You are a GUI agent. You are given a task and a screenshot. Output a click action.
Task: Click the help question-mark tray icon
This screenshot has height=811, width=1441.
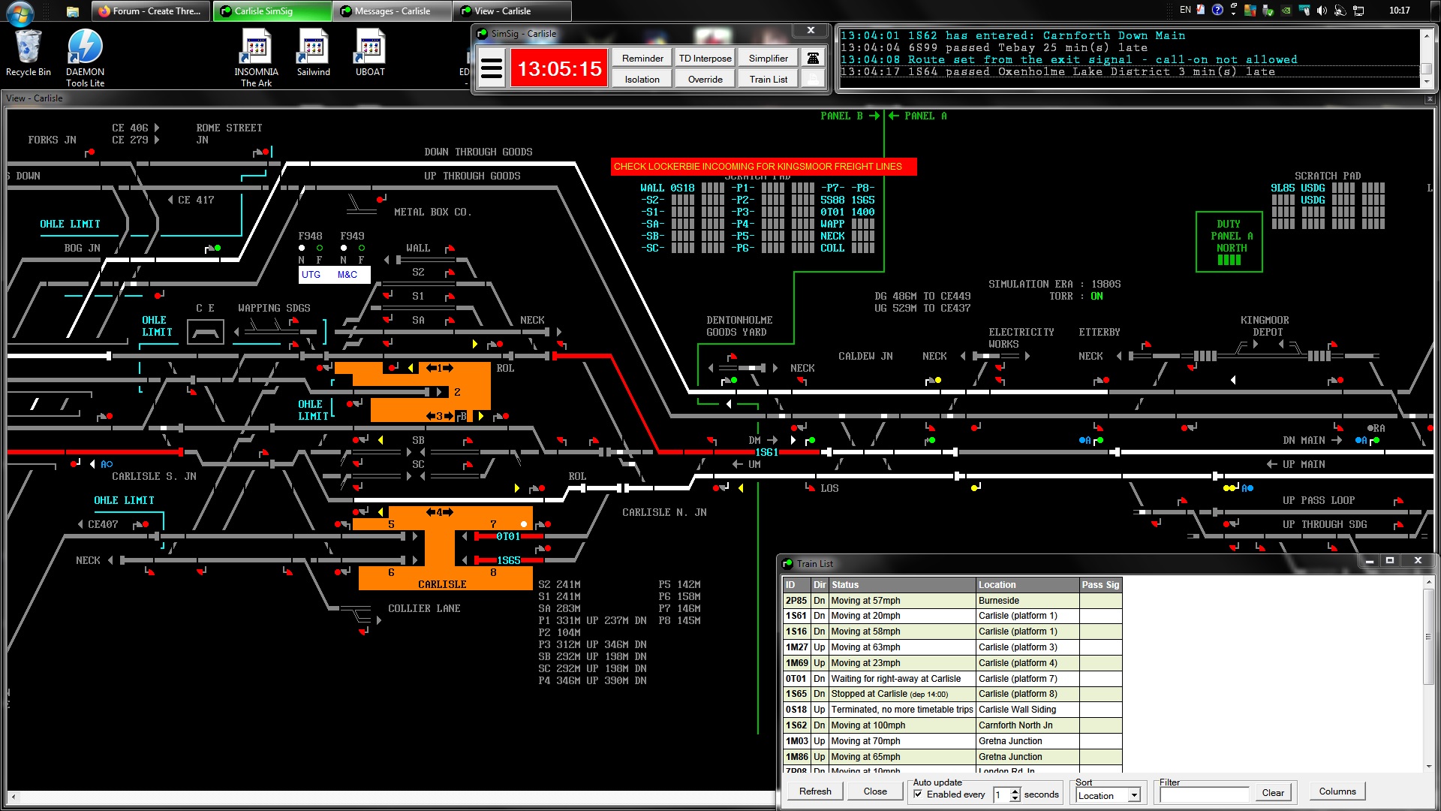(1217, 10)
